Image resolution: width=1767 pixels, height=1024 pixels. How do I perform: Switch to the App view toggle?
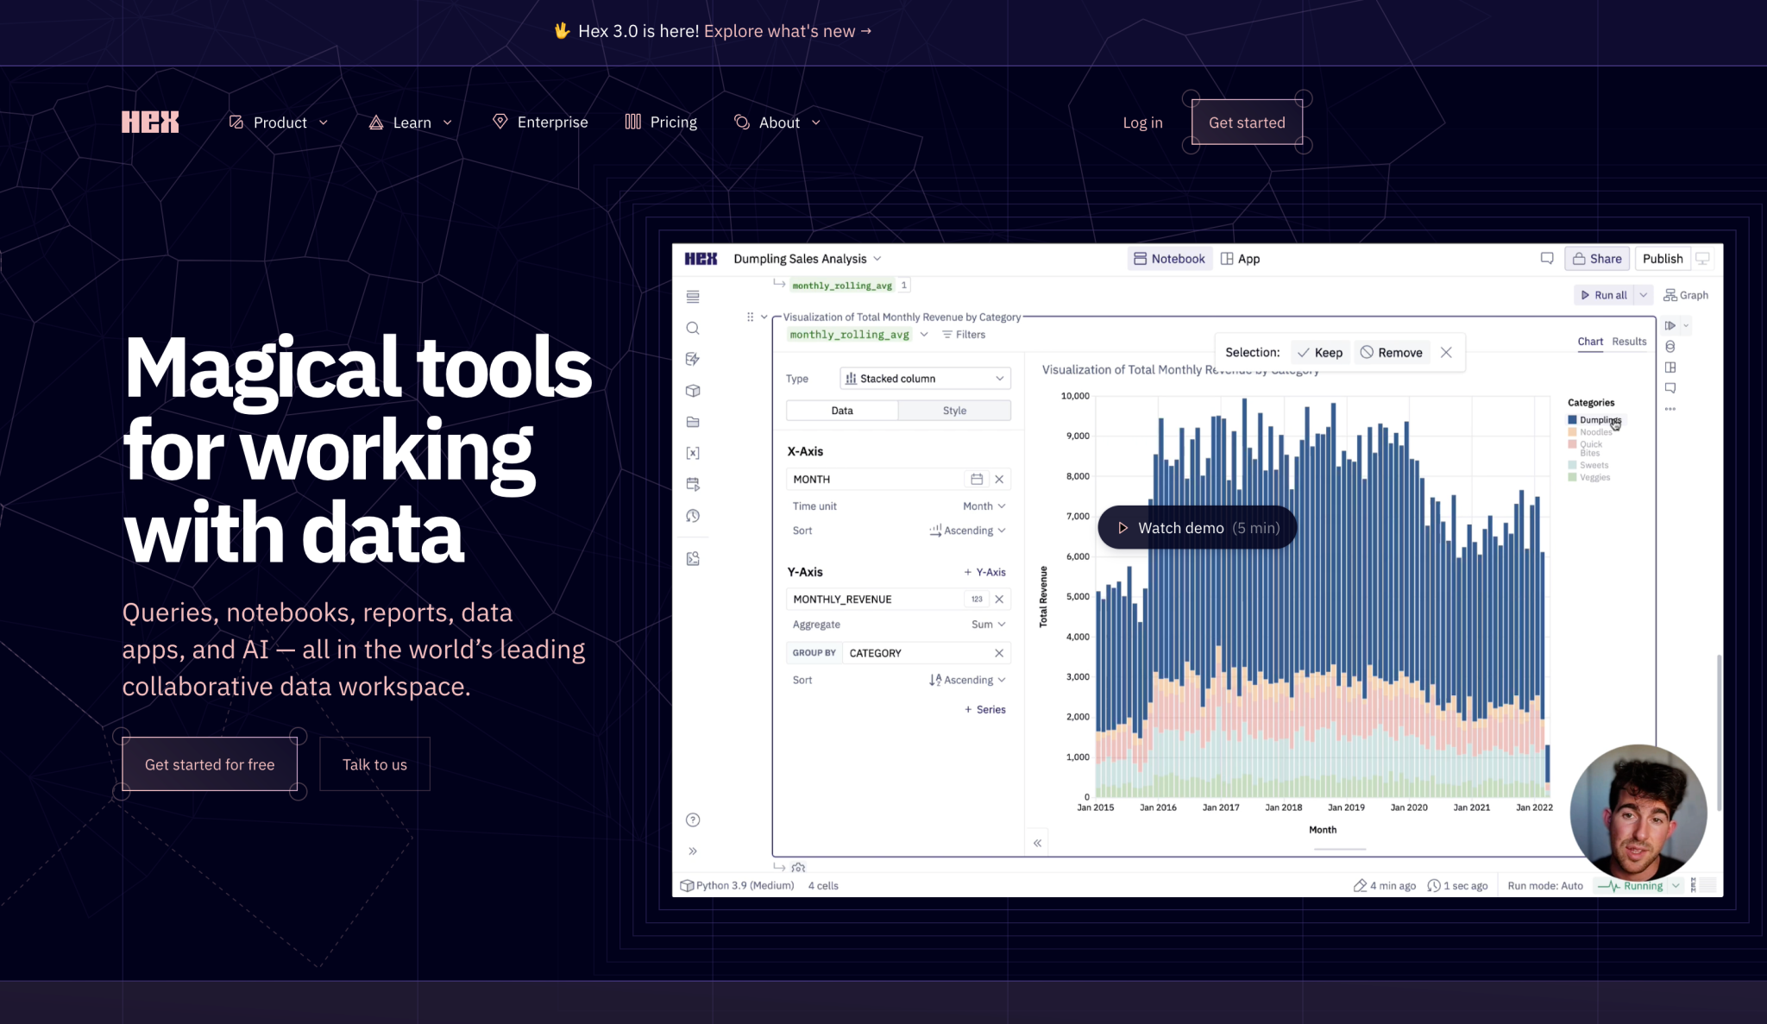click(x=1241, y=259)
